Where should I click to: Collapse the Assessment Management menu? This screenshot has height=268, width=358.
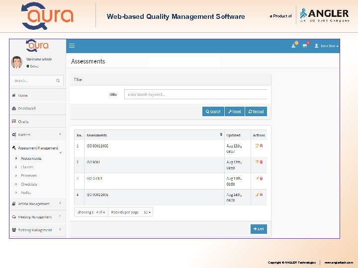coord(38,148)
